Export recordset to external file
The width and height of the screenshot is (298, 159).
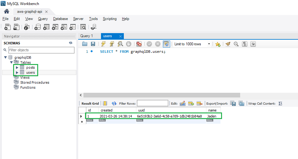[233, 103]
